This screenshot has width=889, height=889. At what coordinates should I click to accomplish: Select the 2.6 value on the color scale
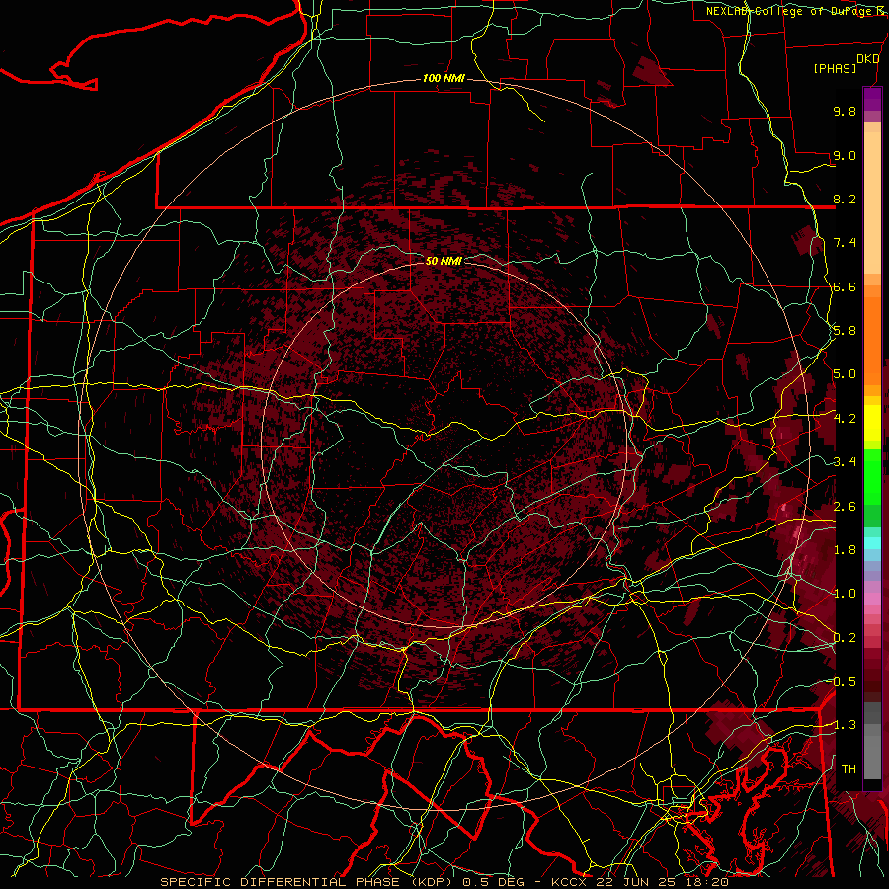coord(845,507)
